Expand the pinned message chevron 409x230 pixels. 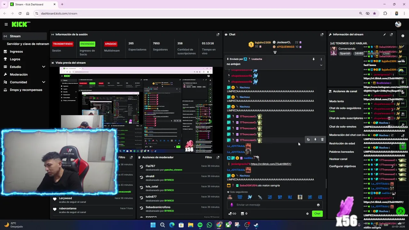pos(321,65)
